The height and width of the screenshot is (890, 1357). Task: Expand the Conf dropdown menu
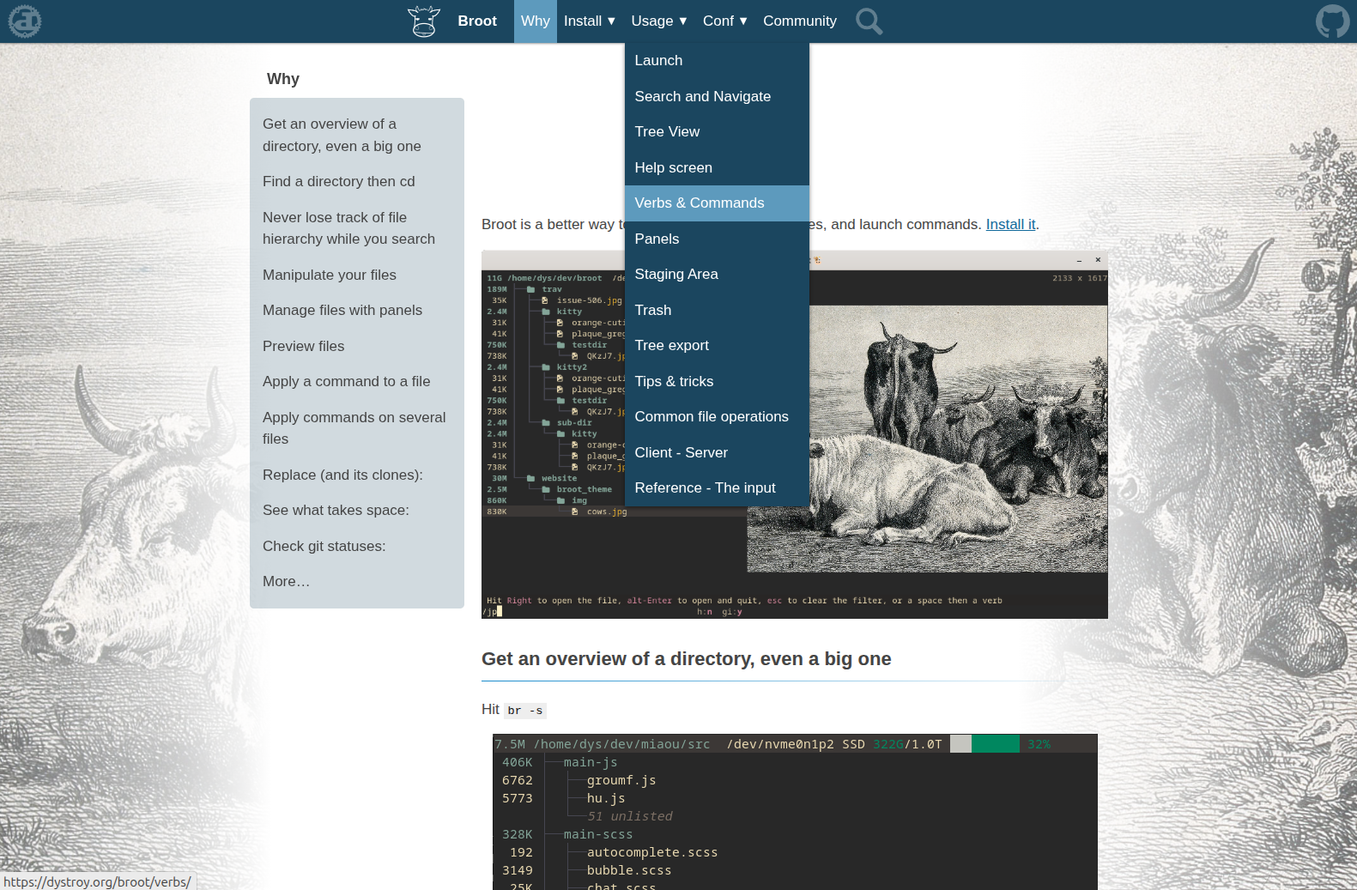725,21
